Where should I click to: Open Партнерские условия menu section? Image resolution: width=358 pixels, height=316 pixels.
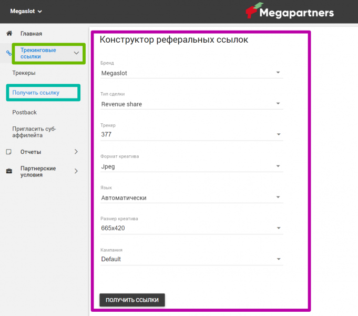point(38,171)
